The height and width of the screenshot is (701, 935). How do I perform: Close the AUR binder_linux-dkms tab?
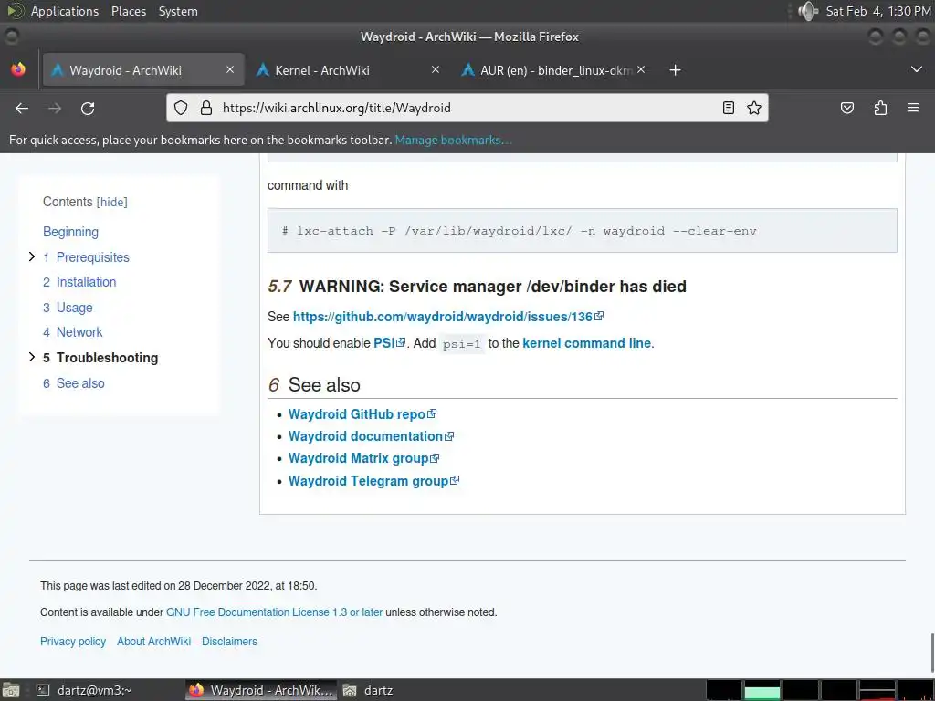[640, 69]
